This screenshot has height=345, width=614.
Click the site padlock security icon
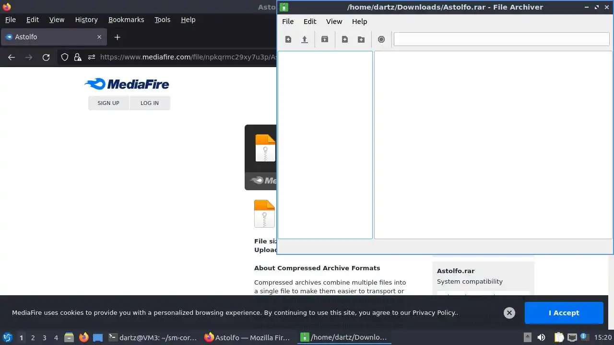[x=78, y=57]
